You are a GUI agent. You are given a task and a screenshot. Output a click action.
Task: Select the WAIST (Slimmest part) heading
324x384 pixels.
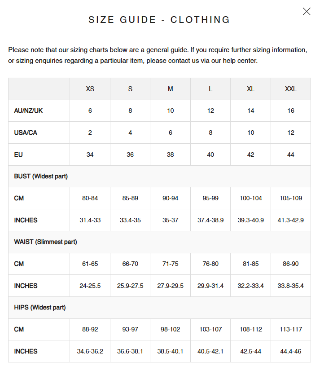[45, 242]
